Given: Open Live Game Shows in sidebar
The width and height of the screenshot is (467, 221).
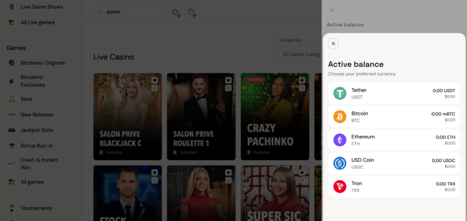Looking at the screenshot, I should coord(42,7).
